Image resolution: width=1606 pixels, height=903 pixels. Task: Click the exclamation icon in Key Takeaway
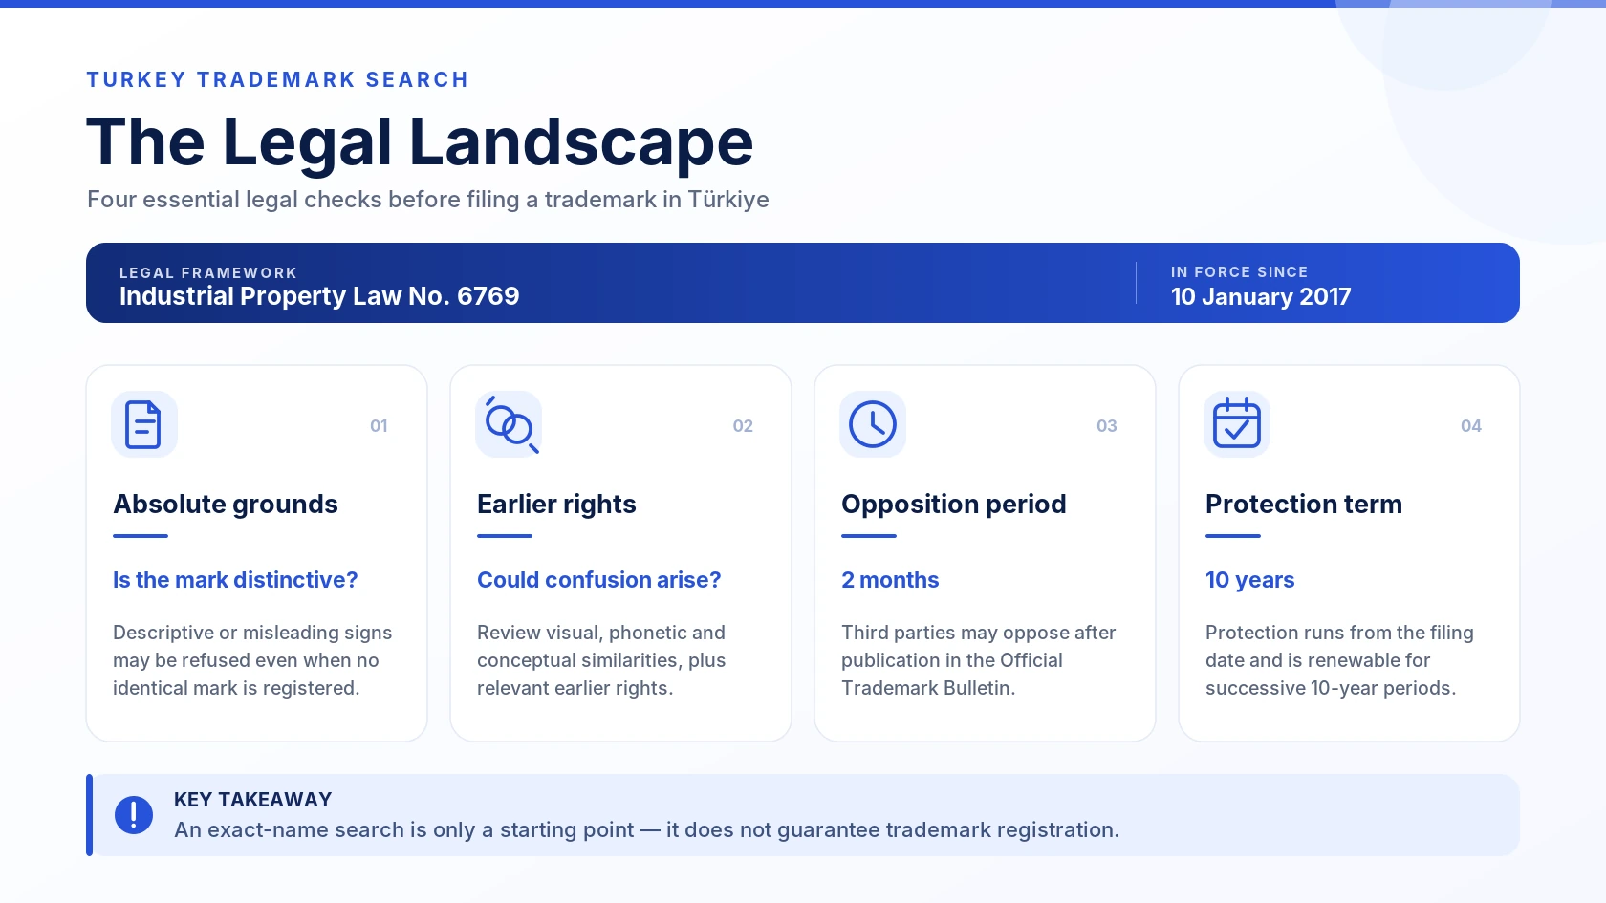coord(134,815)
